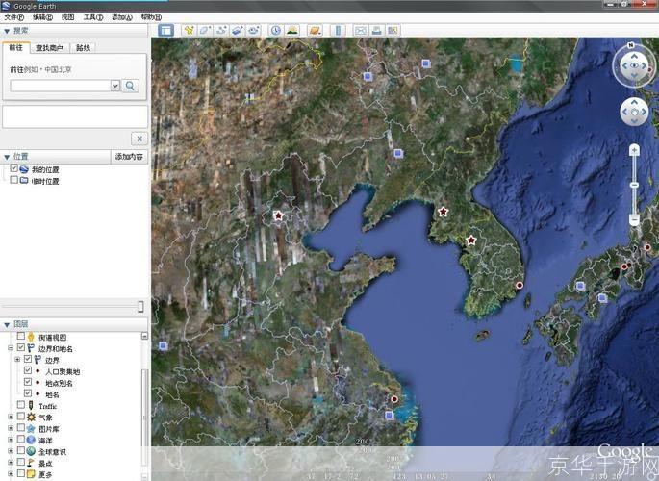Click the search magnifier button
The width and height of the screenshot is (659, 481).
(130, 86)
